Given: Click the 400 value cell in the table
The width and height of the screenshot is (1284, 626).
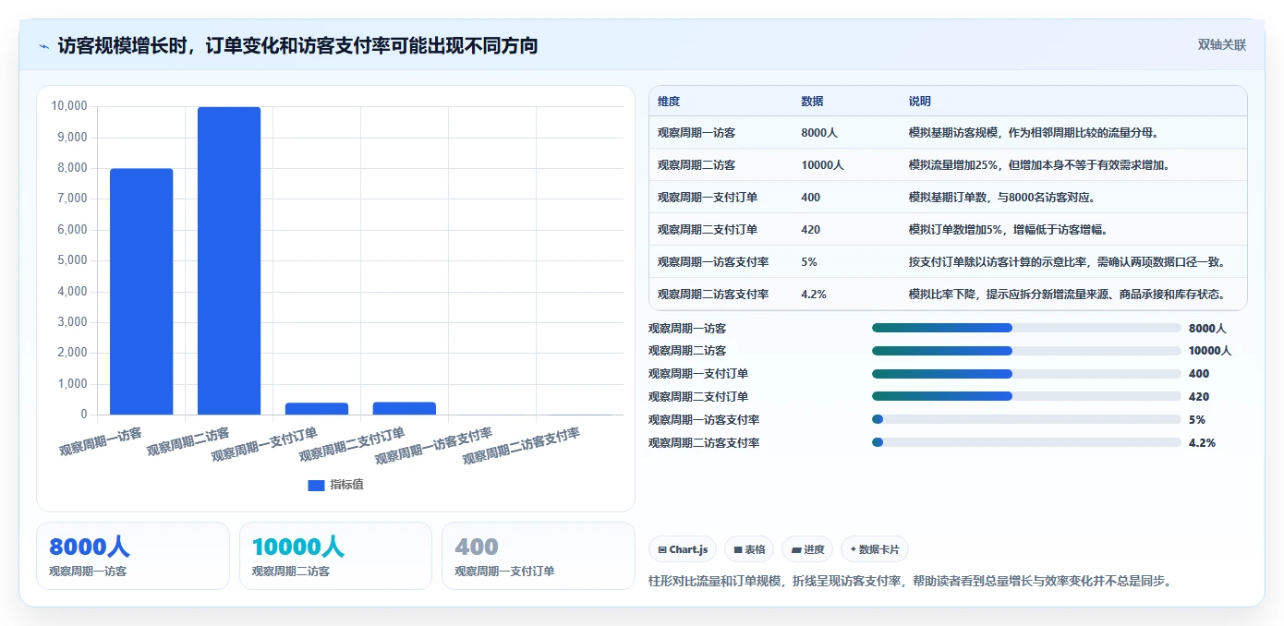Looking at the screenshot, I should 810,198.
